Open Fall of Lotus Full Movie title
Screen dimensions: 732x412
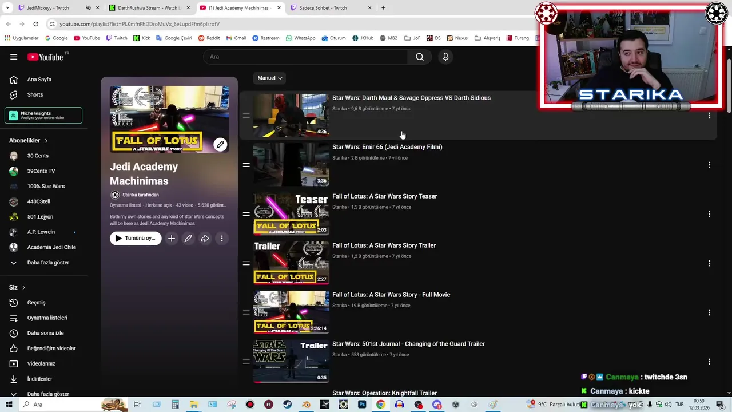pos(391,295)
